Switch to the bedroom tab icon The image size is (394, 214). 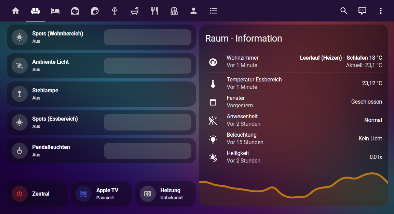point(55,11)
